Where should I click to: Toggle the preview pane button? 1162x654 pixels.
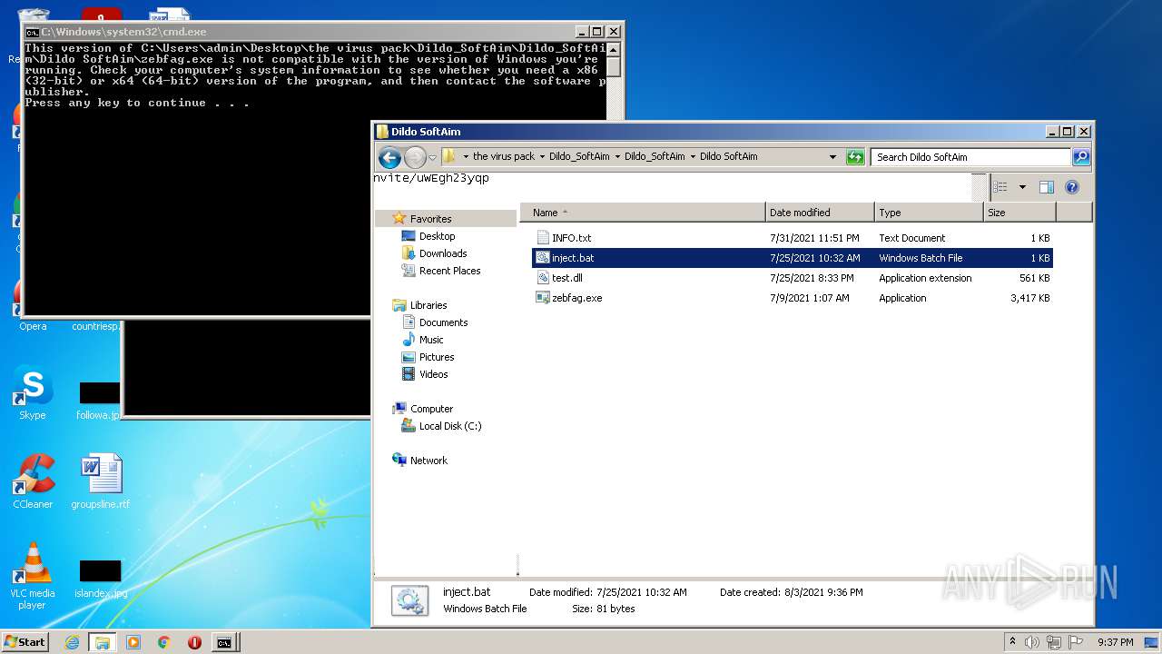point(1046,187)
